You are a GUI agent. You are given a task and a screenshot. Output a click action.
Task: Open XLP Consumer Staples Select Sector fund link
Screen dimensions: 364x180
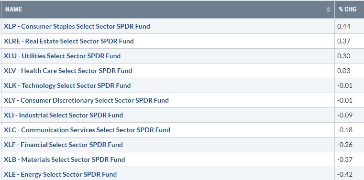[77, 26]
